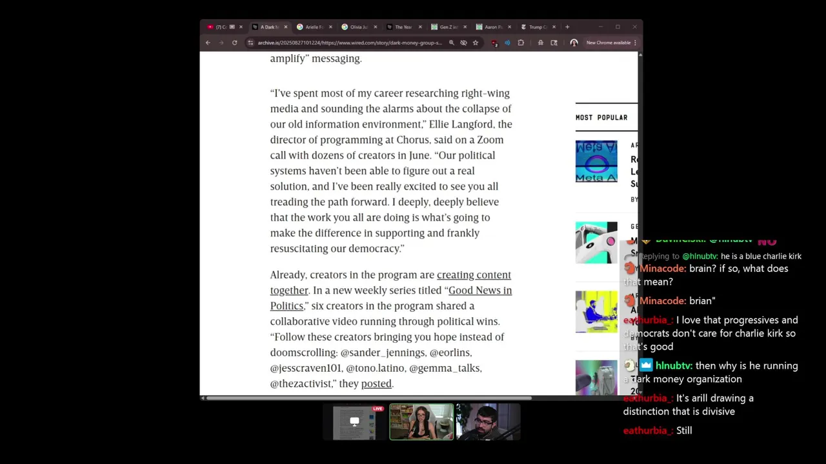826x464 pixels.
Task: Click the browser Forward arrow
Action: [x=221, y=43]
